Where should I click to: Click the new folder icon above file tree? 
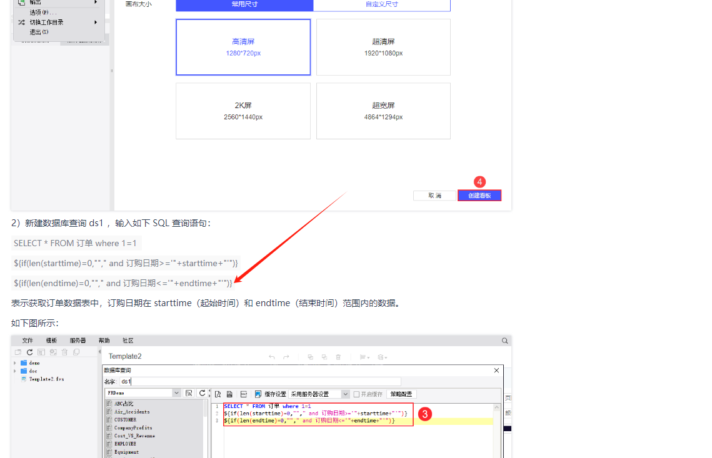click(x=18, y=352)
